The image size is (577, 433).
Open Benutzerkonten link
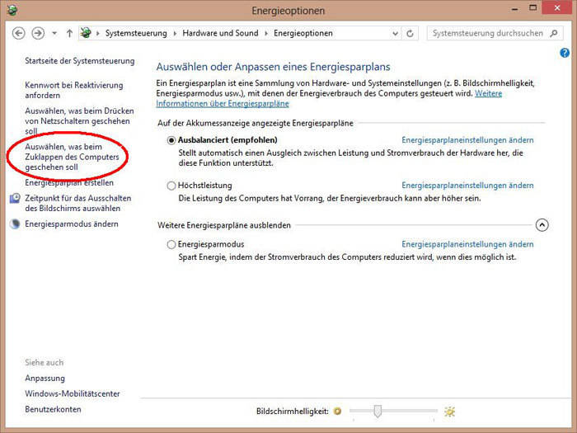53,409
